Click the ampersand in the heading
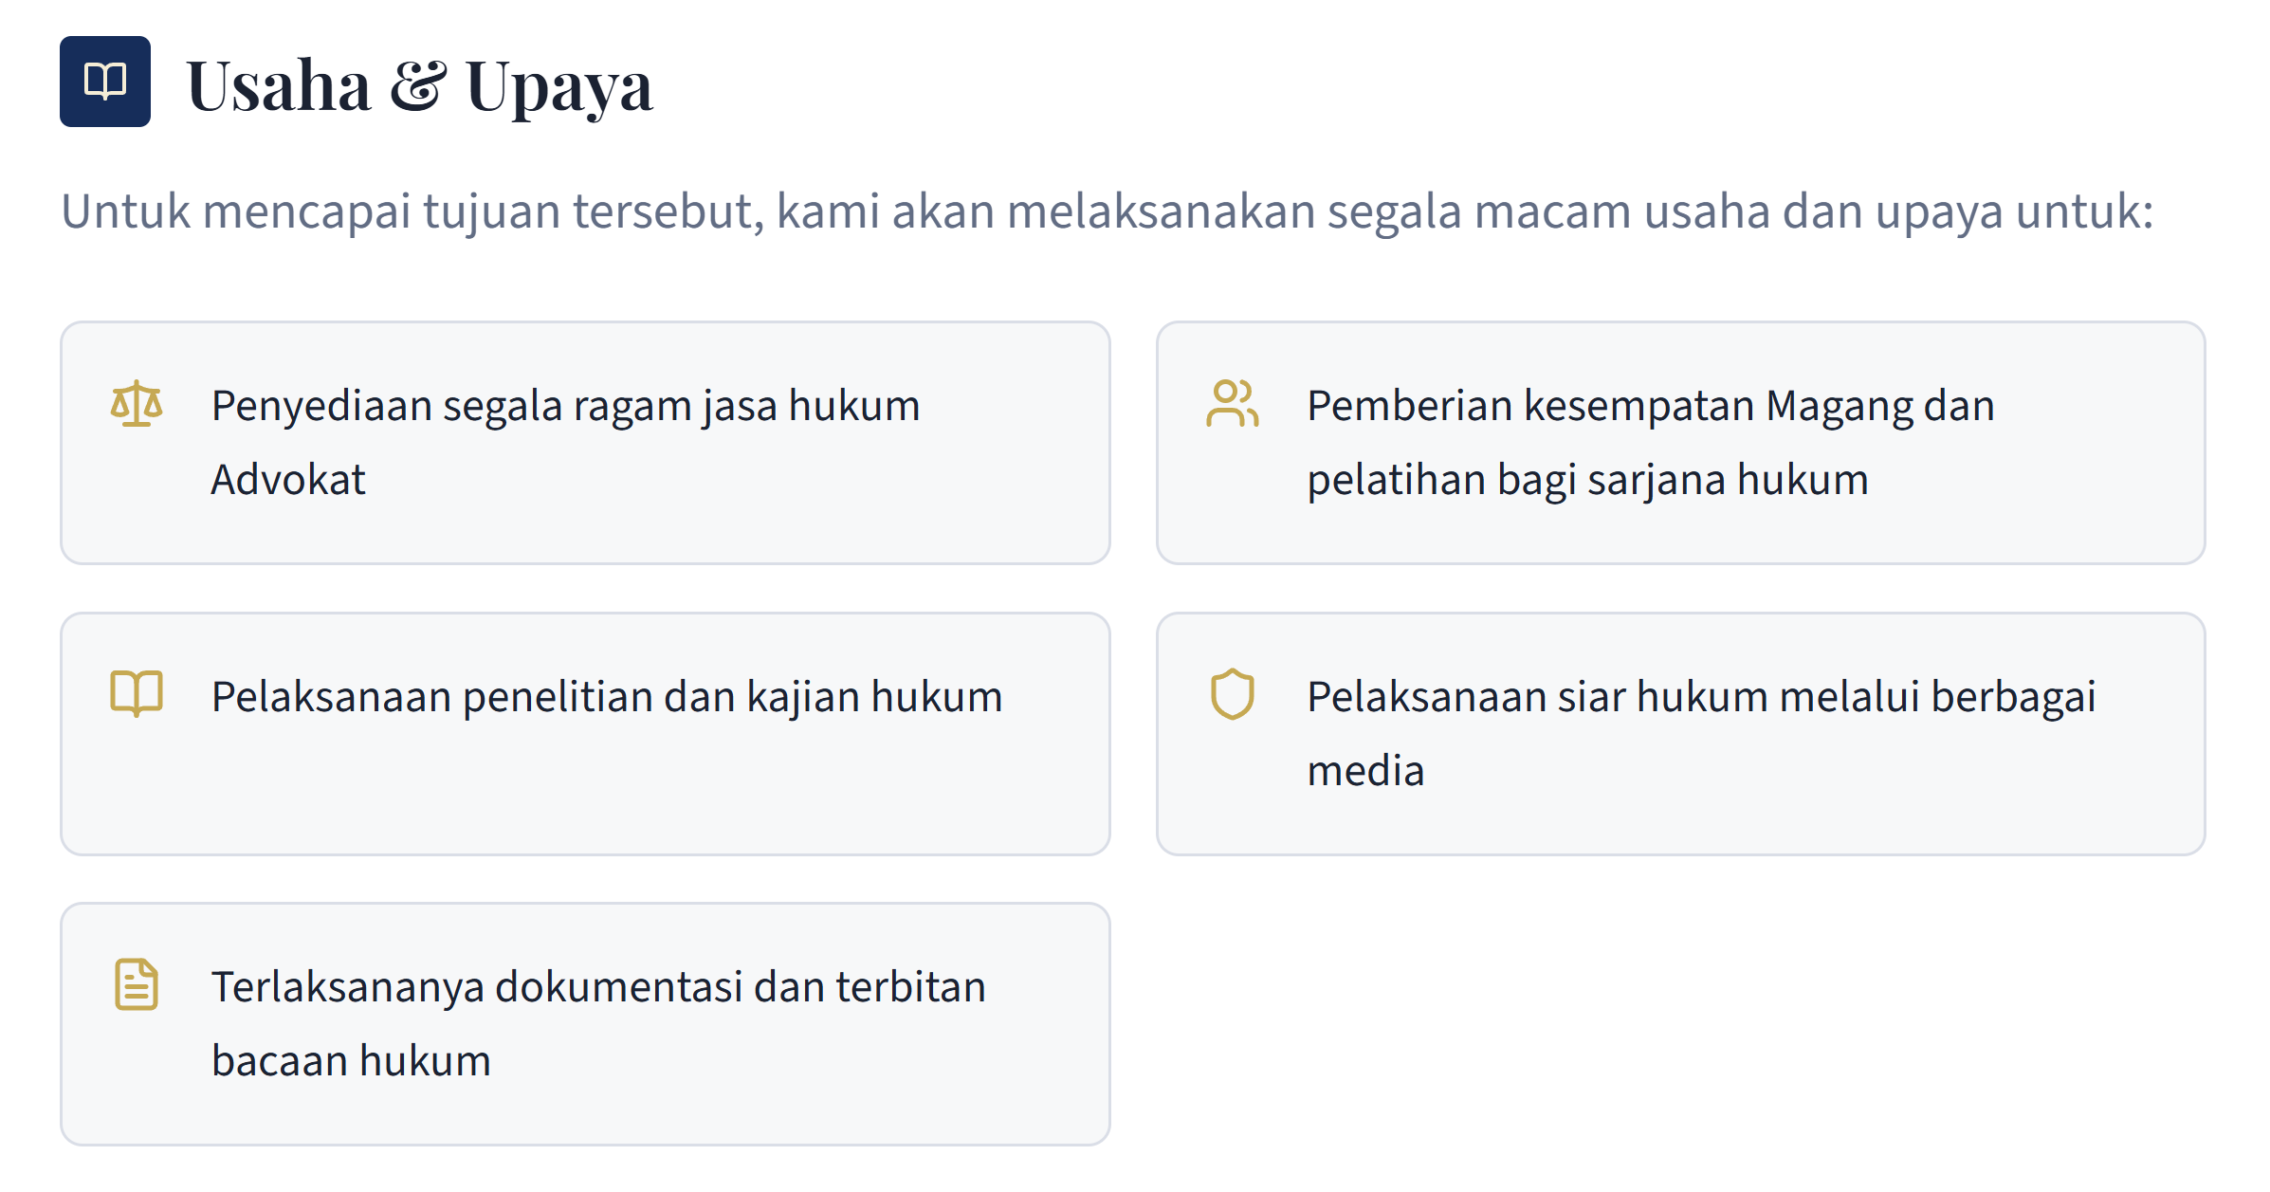The height and width of the screenshot is (1192, 2270). pyautogui.click(x=417, y=87)
